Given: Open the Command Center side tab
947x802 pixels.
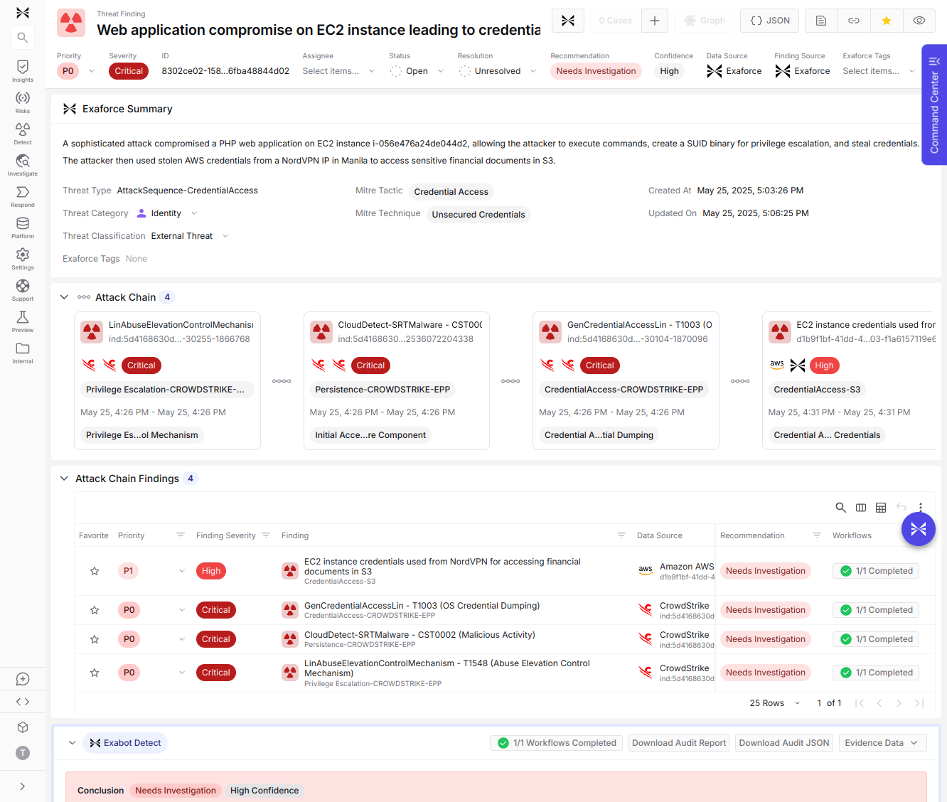Looking at the screenshot, I should (x=934, y=105).
